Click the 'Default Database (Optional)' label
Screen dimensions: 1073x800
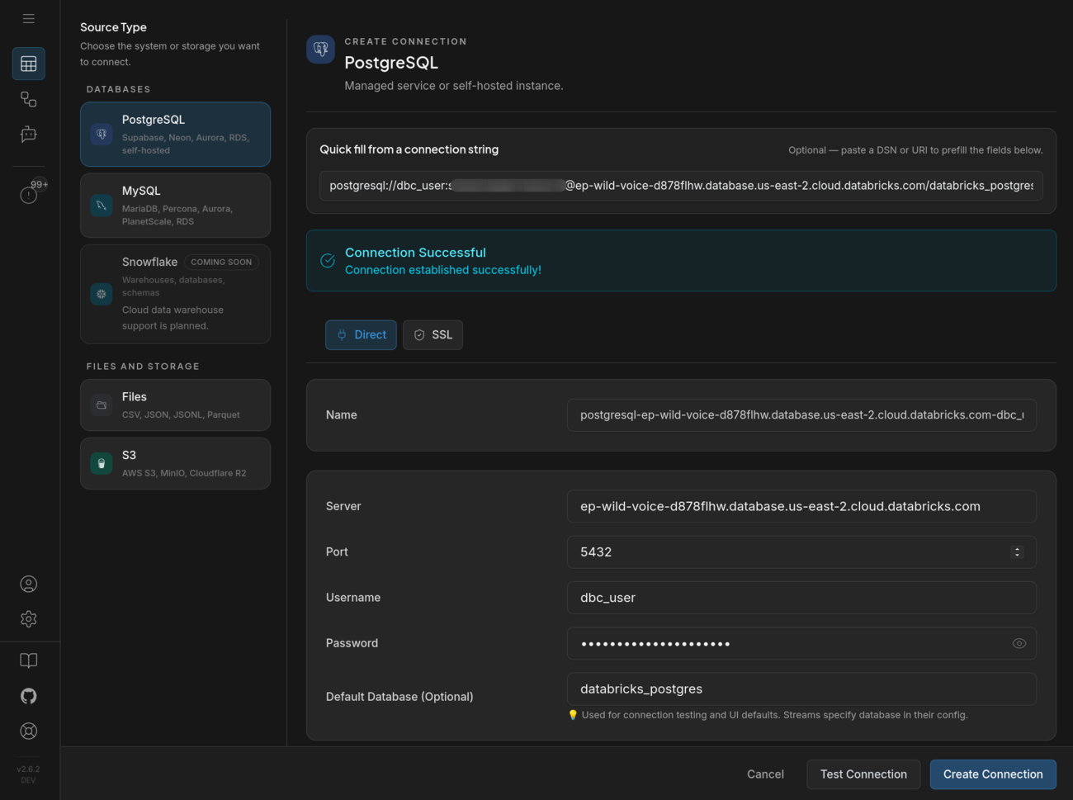coord(399,697)
